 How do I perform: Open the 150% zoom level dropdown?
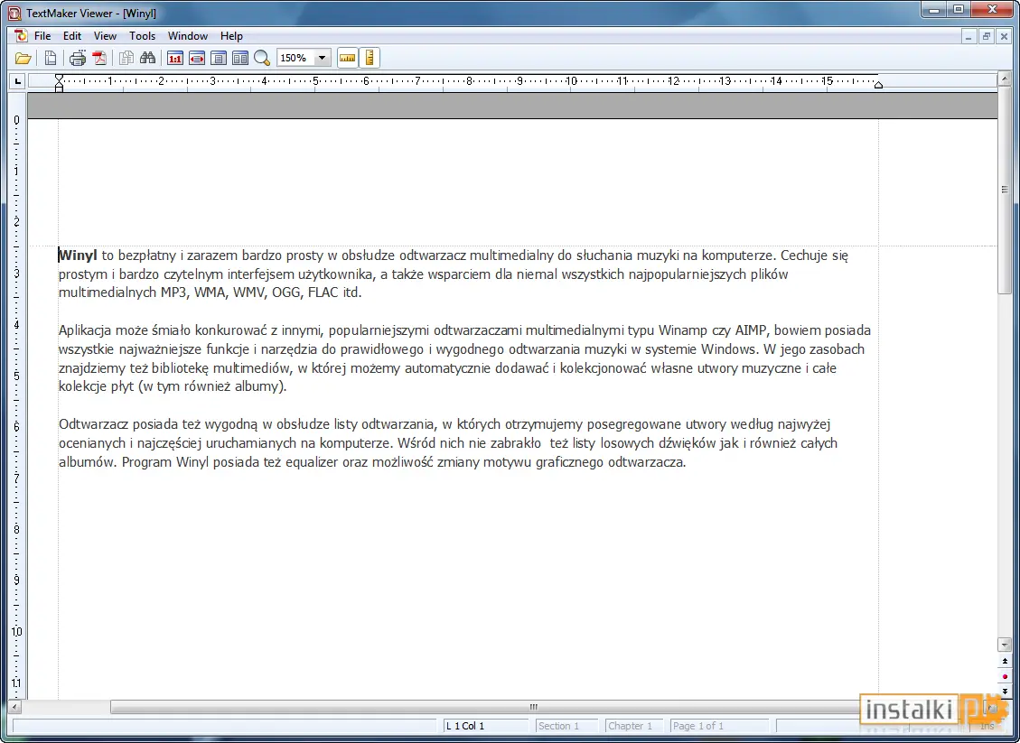tap(322, 59)
